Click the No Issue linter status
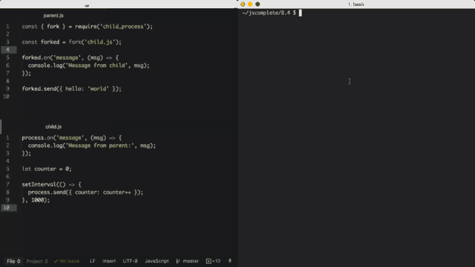Viewport: 475px width, 267px height. pos(66,261)
